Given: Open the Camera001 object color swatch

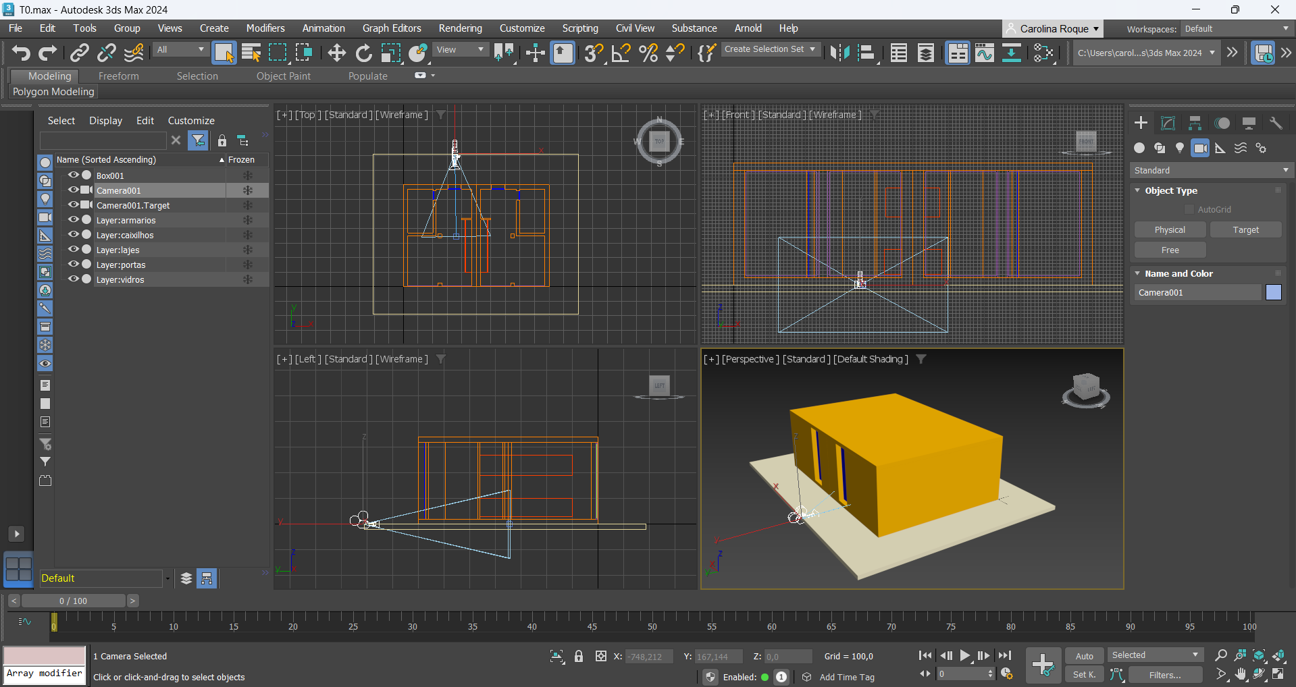Looking at the screenshot, I should [1273, 293].
